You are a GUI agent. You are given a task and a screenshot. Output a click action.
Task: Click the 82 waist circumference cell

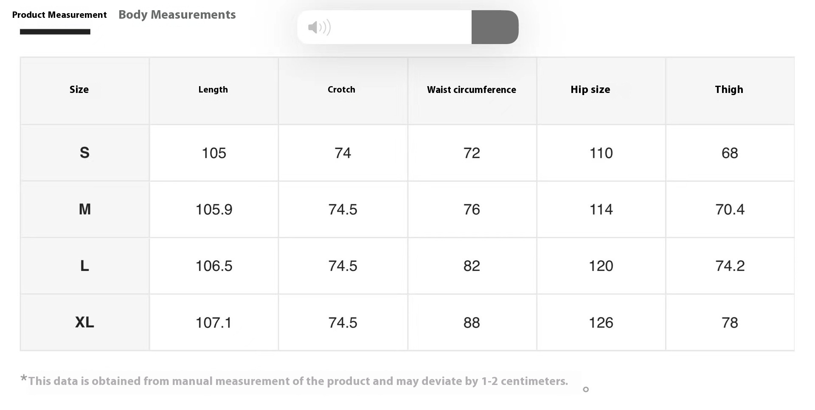point(472,266)
